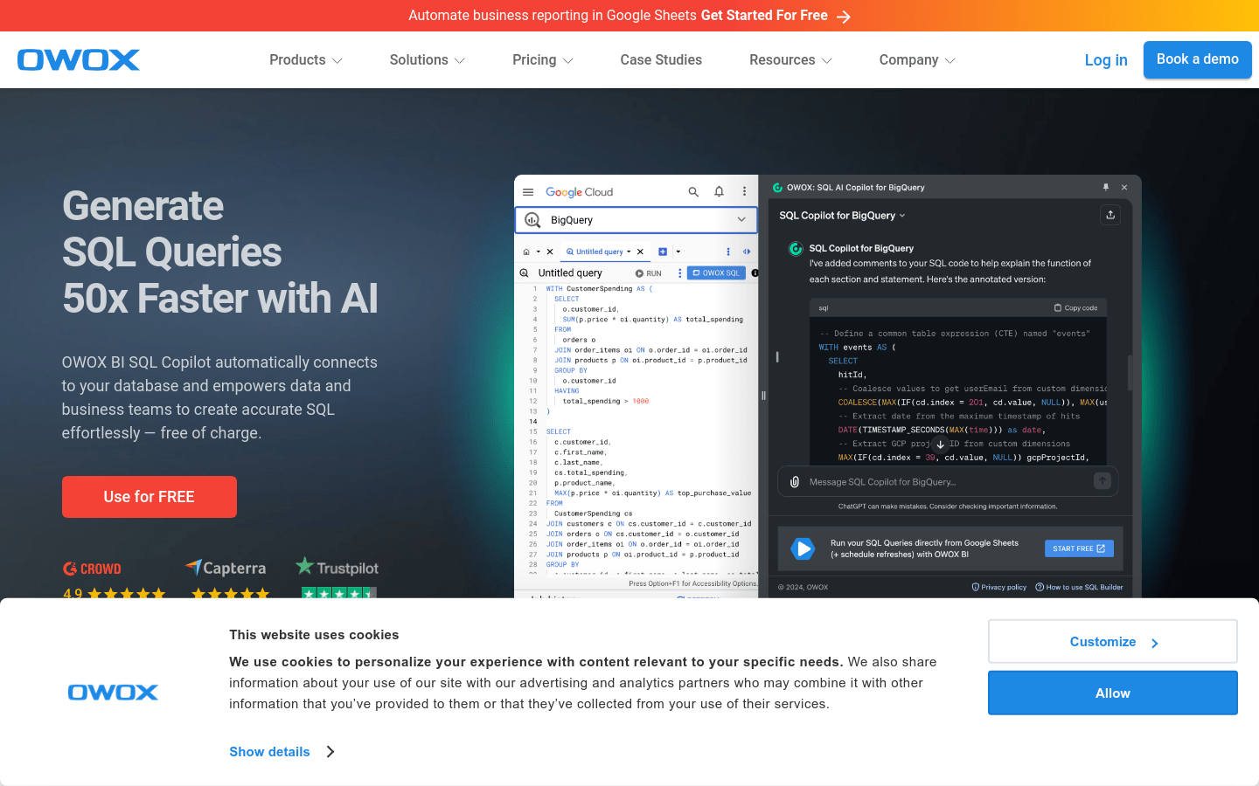
Task: Click the black info icon beside OWOX SQL
Action: [x=755, y=273]
